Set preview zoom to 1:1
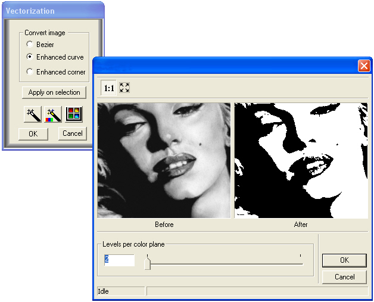374x302 pixels. [109, 88]
